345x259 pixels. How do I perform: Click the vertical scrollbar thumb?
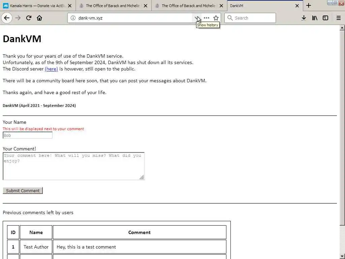(342, 128)
